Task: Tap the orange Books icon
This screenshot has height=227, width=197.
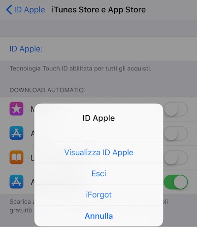Action: 16,157
